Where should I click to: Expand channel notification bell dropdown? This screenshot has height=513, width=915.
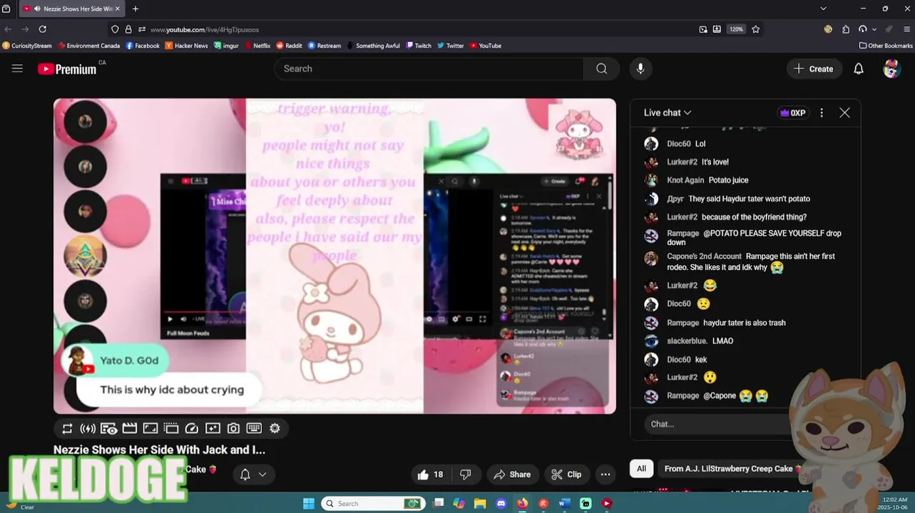(x=253, y=475)
